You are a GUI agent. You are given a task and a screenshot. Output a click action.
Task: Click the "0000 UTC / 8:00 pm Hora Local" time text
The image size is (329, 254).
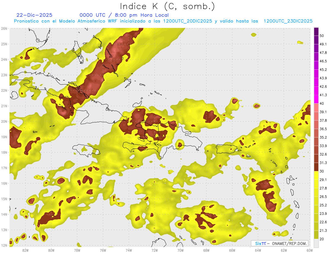pyautogui.click(x=124, y=15)
